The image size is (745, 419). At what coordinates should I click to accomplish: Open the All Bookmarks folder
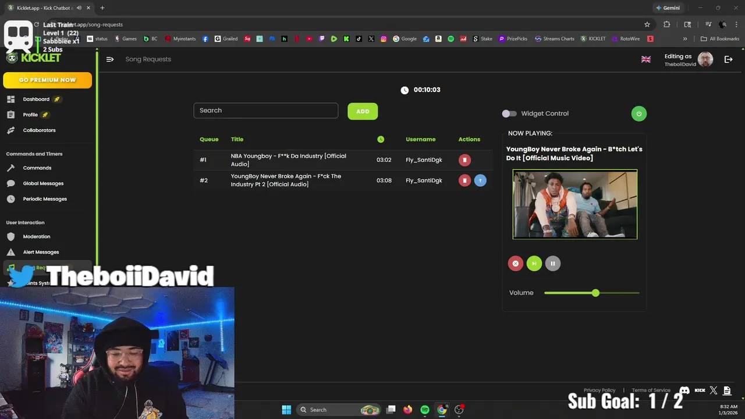pyautogui.click(x=720, y=39)
